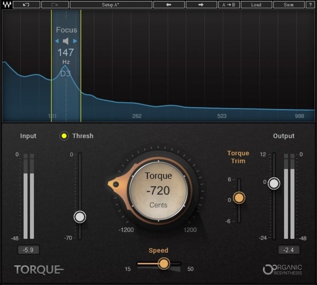
Task: Open the Load preset menu
Action: tap(256, 5)
